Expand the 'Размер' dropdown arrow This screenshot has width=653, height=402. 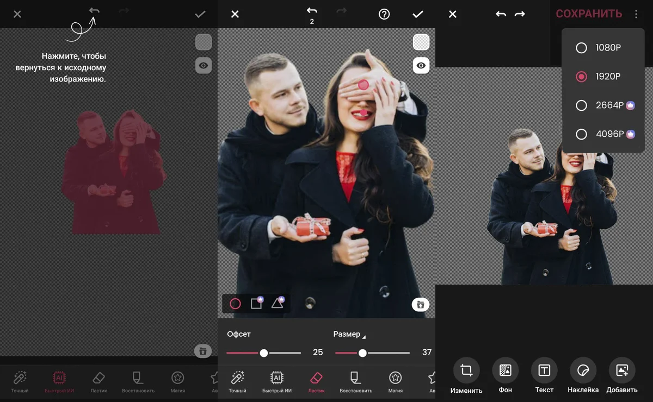(x=364, y=337)
